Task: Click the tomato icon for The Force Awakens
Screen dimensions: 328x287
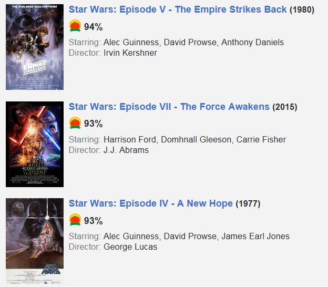Action: (x=75, y=124)
